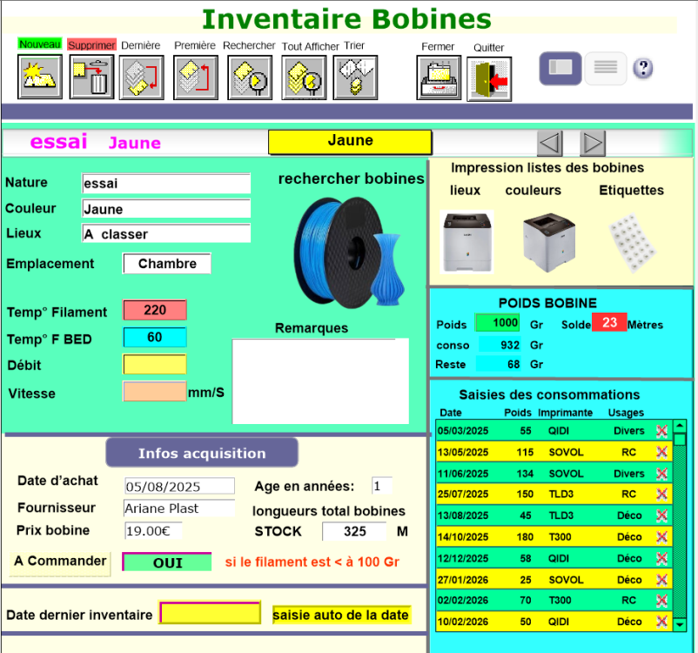698x653 pixels.
Task: Click the Tout Afficher icon
Action: (304, 77)
